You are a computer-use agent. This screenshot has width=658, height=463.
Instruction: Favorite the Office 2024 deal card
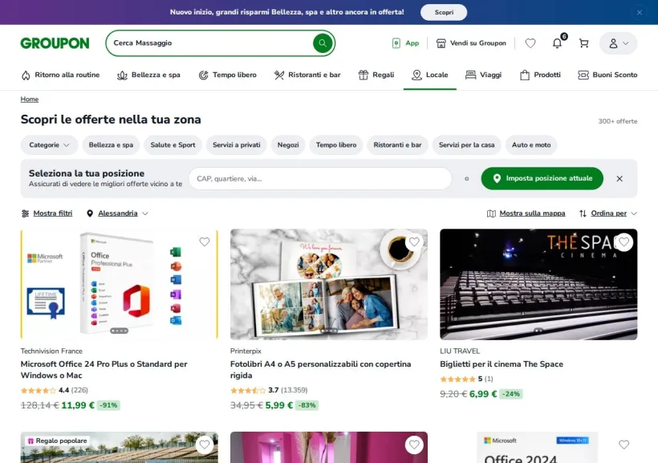(x=624, y=445)
